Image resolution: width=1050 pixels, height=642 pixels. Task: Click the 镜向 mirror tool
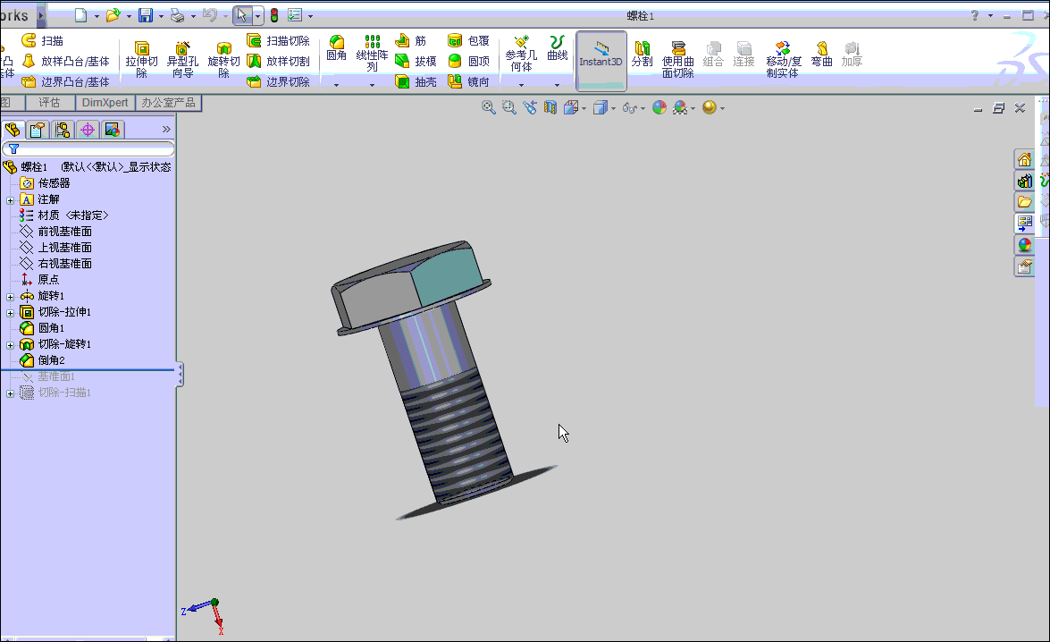468,81
